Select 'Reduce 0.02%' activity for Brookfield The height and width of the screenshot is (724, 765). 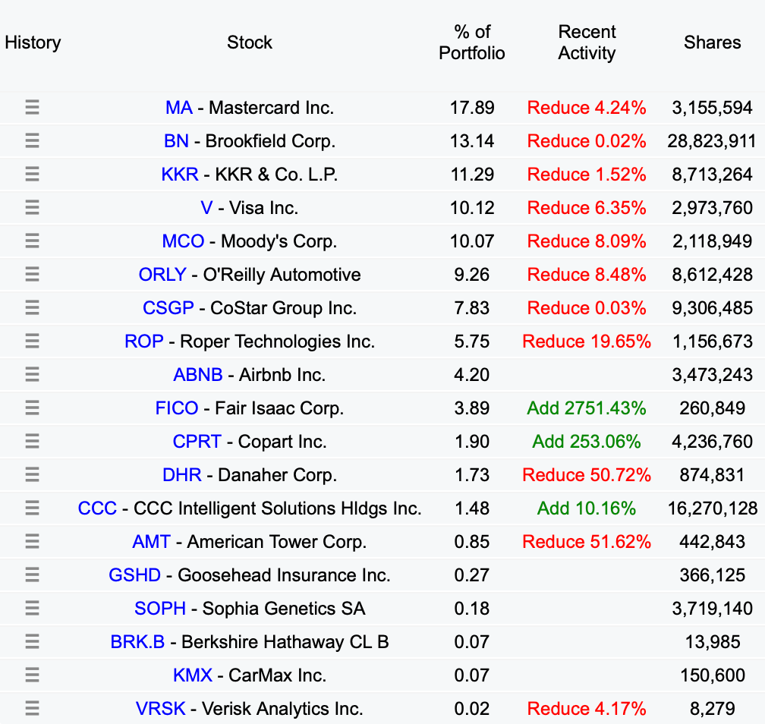pyautogui.click(x=587, y=141)
